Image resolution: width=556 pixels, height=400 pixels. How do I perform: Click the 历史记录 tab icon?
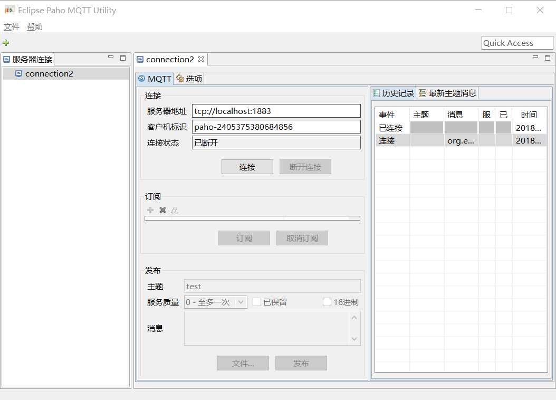(376, 93)
